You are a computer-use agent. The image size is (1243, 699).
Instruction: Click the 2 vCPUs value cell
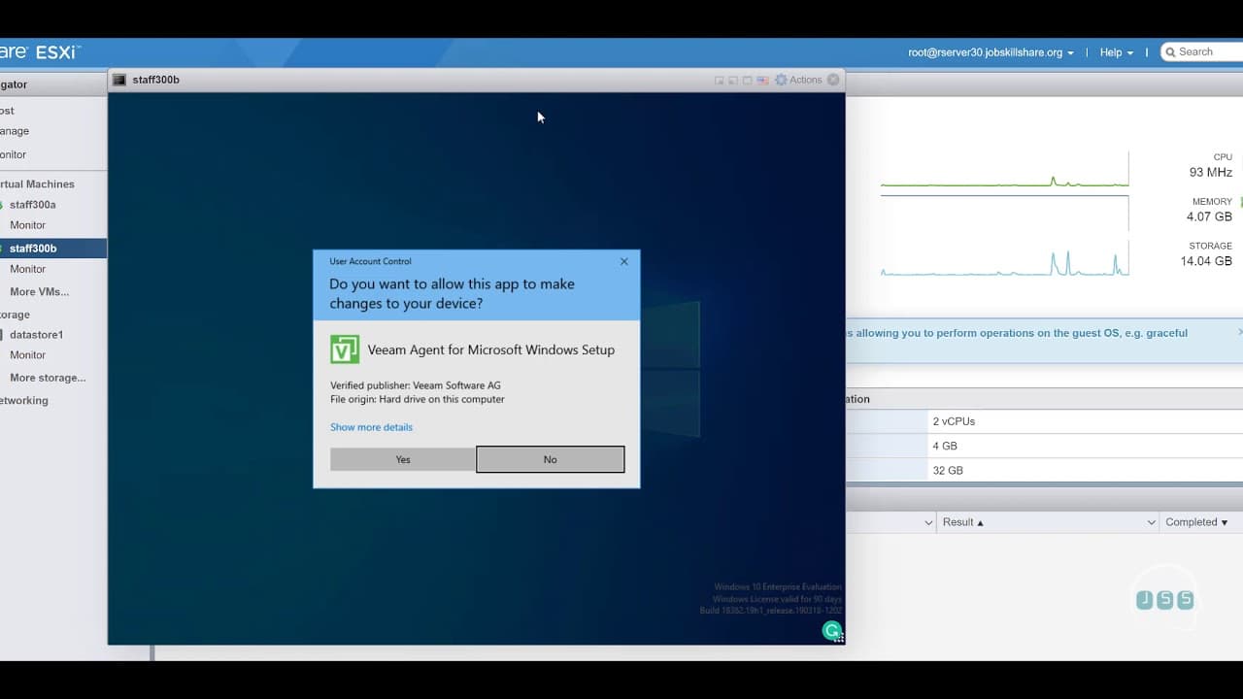1085,421
